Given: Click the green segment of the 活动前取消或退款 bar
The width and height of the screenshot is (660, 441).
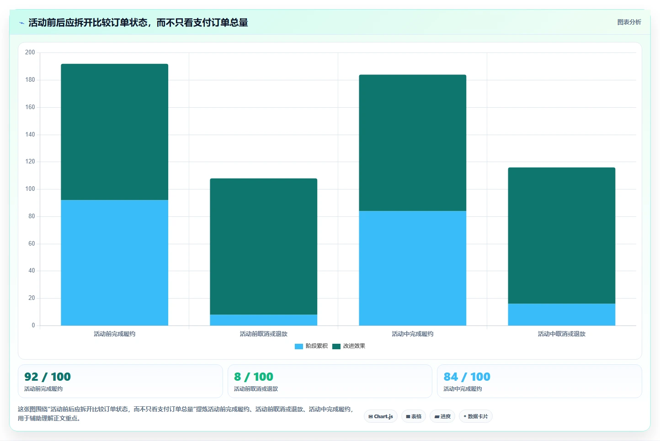Looking at the screenshot, I should 264,247.
